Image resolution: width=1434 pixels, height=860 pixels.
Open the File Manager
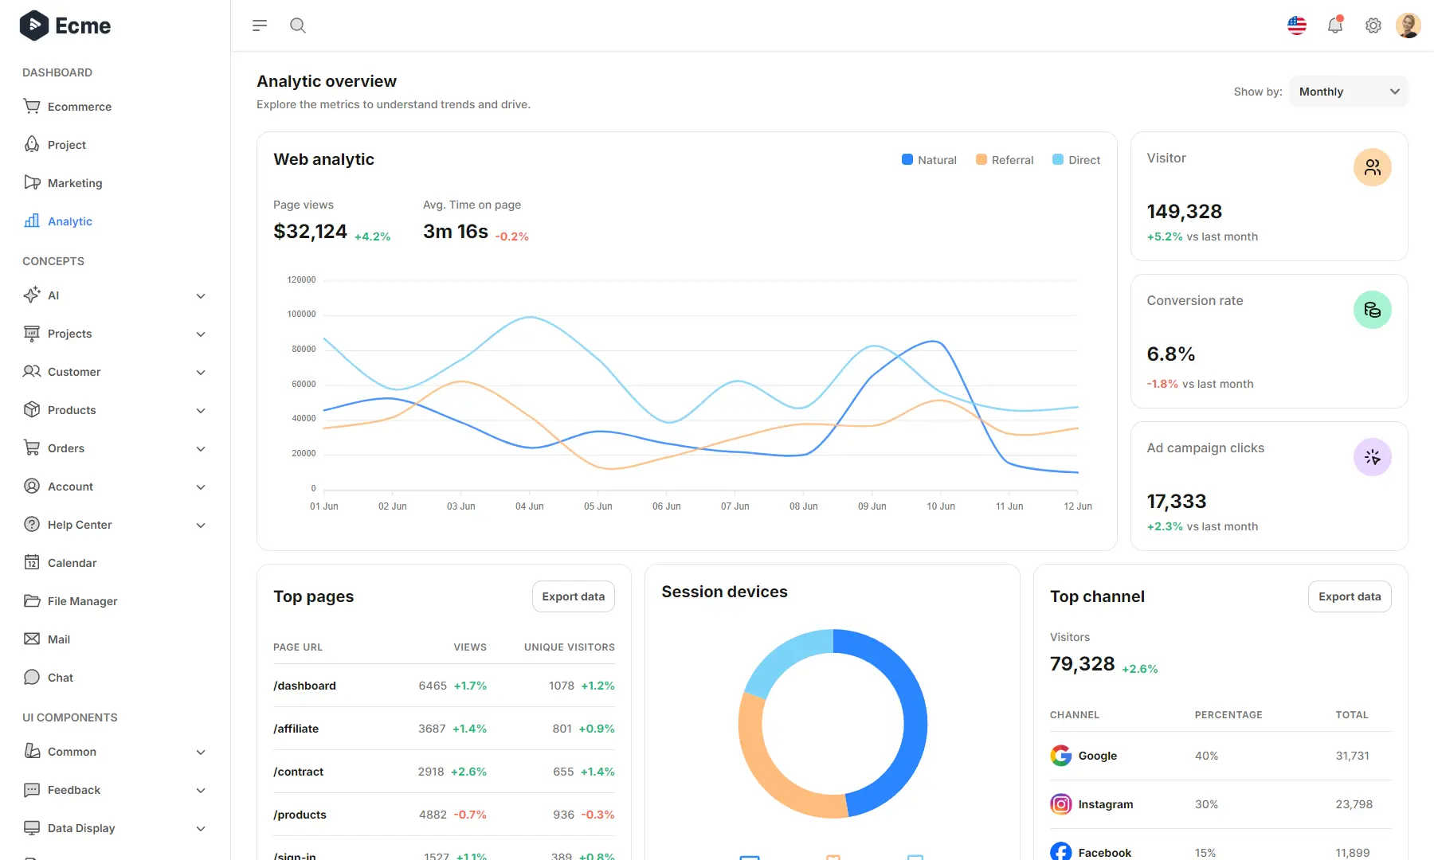point(82,600)
